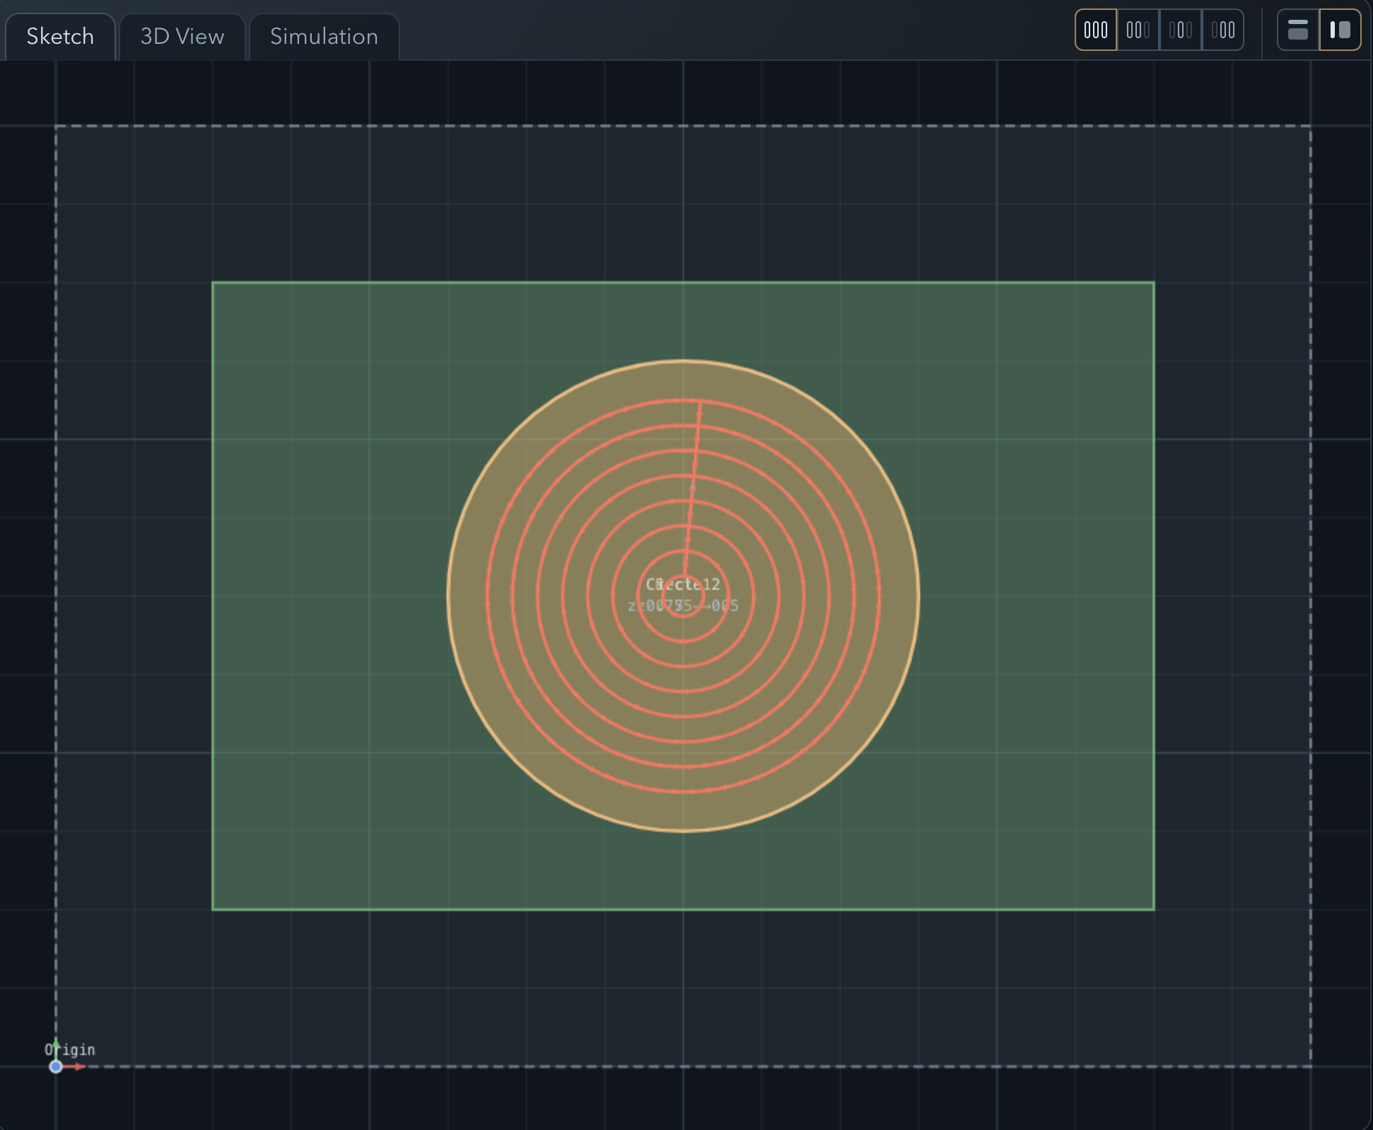Select the fourth winding pattern icon

1223,30
